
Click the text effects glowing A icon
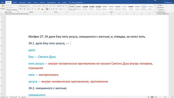tap(35, 9)
